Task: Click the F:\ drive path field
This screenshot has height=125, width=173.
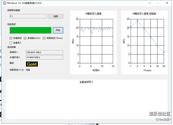Action: point(28,16)
